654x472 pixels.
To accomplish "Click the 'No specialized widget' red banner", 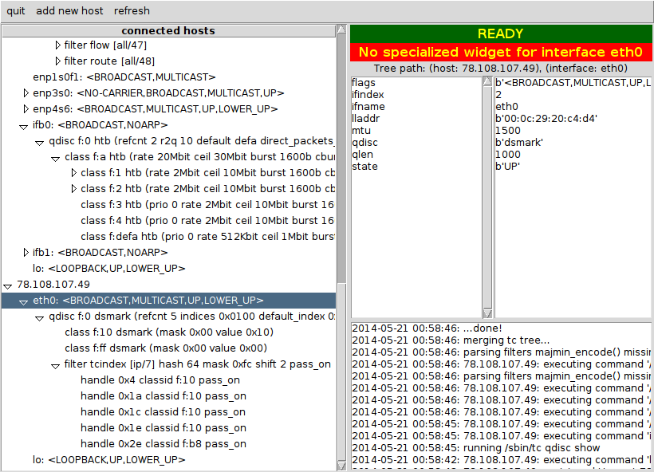I will pos(501,52).
